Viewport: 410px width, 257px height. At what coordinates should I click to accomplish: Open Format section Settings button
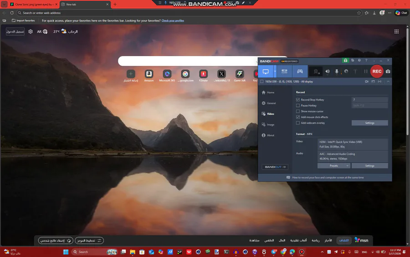pos(370,166)
